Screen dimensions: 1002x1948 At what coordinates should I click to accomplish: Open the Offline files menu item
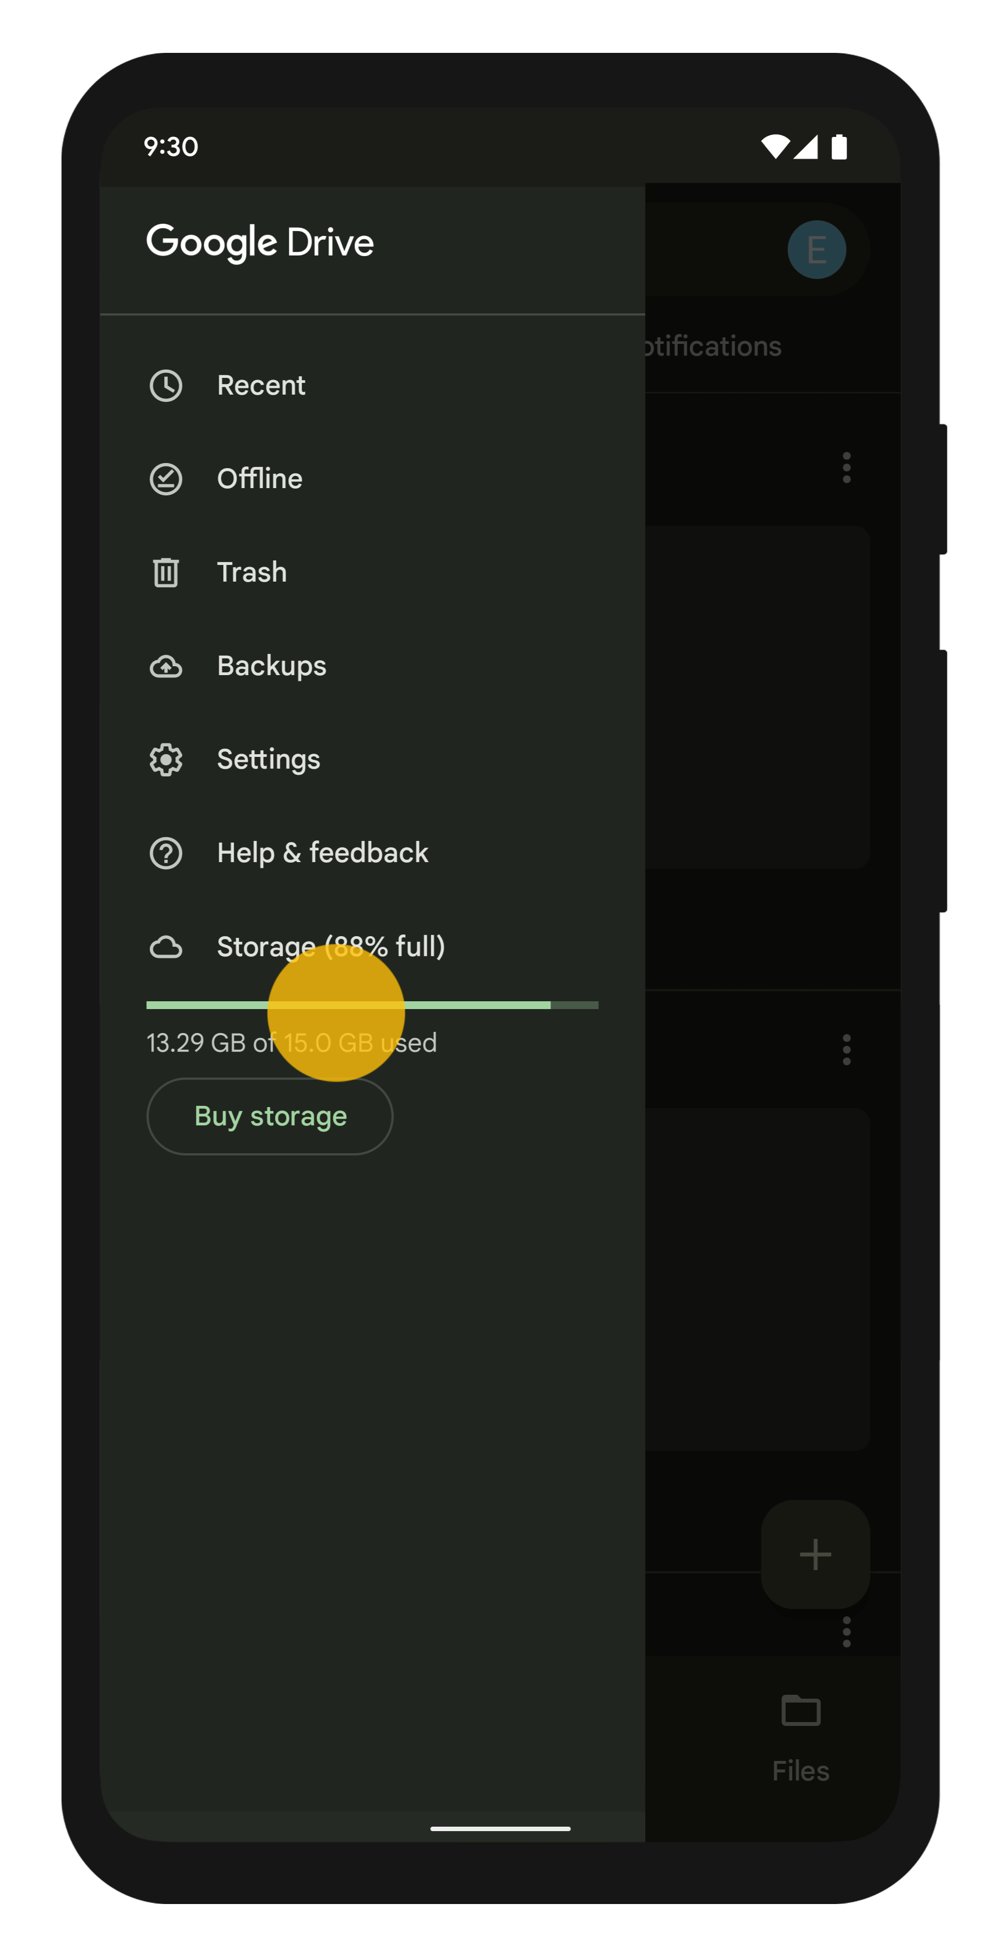[259, 479]
